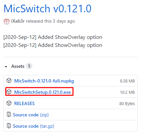Screen dimensions: 143x135
Task: Click the package icon beside RELEASES
Action: tap(9, 103)
